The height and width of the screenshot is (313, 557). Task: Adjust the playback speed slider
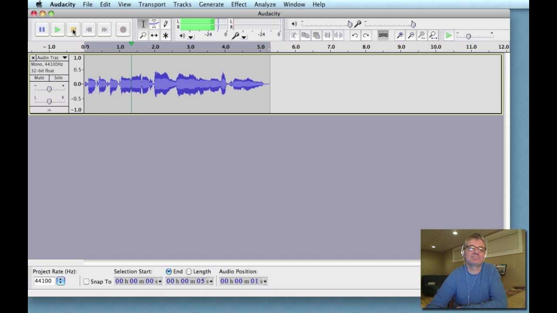(468, 36)
